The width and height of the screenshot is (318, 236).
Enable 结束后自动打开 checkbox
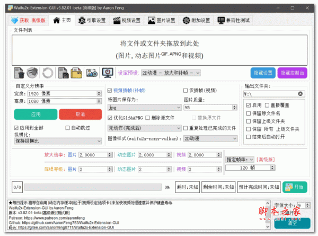click(x=249, y=137)
